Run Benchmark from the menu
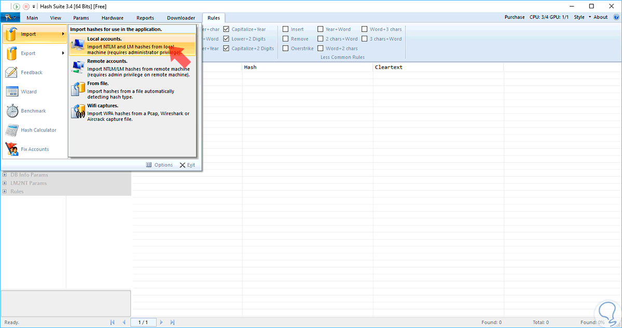Image resolution: width=622 pixels, height=328 pixels. pos(35,111)
